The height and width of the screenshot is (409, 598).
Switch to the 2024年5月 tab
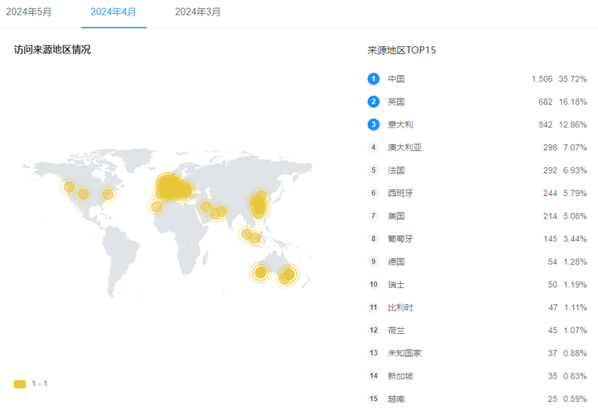click(29, 12)
